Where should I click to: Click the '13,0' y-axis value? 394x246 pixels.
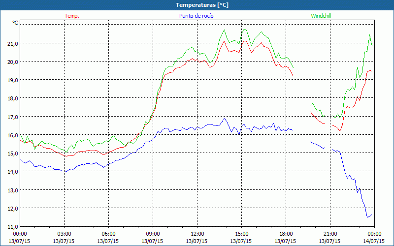coord(13,190)
